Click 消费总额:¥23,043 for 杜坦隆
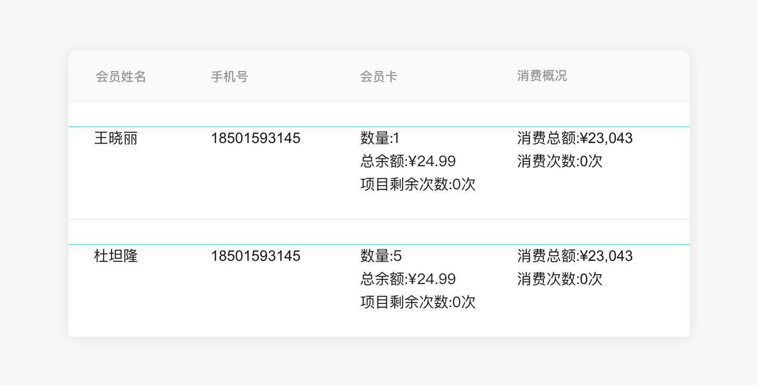 (x=575, y=256)
